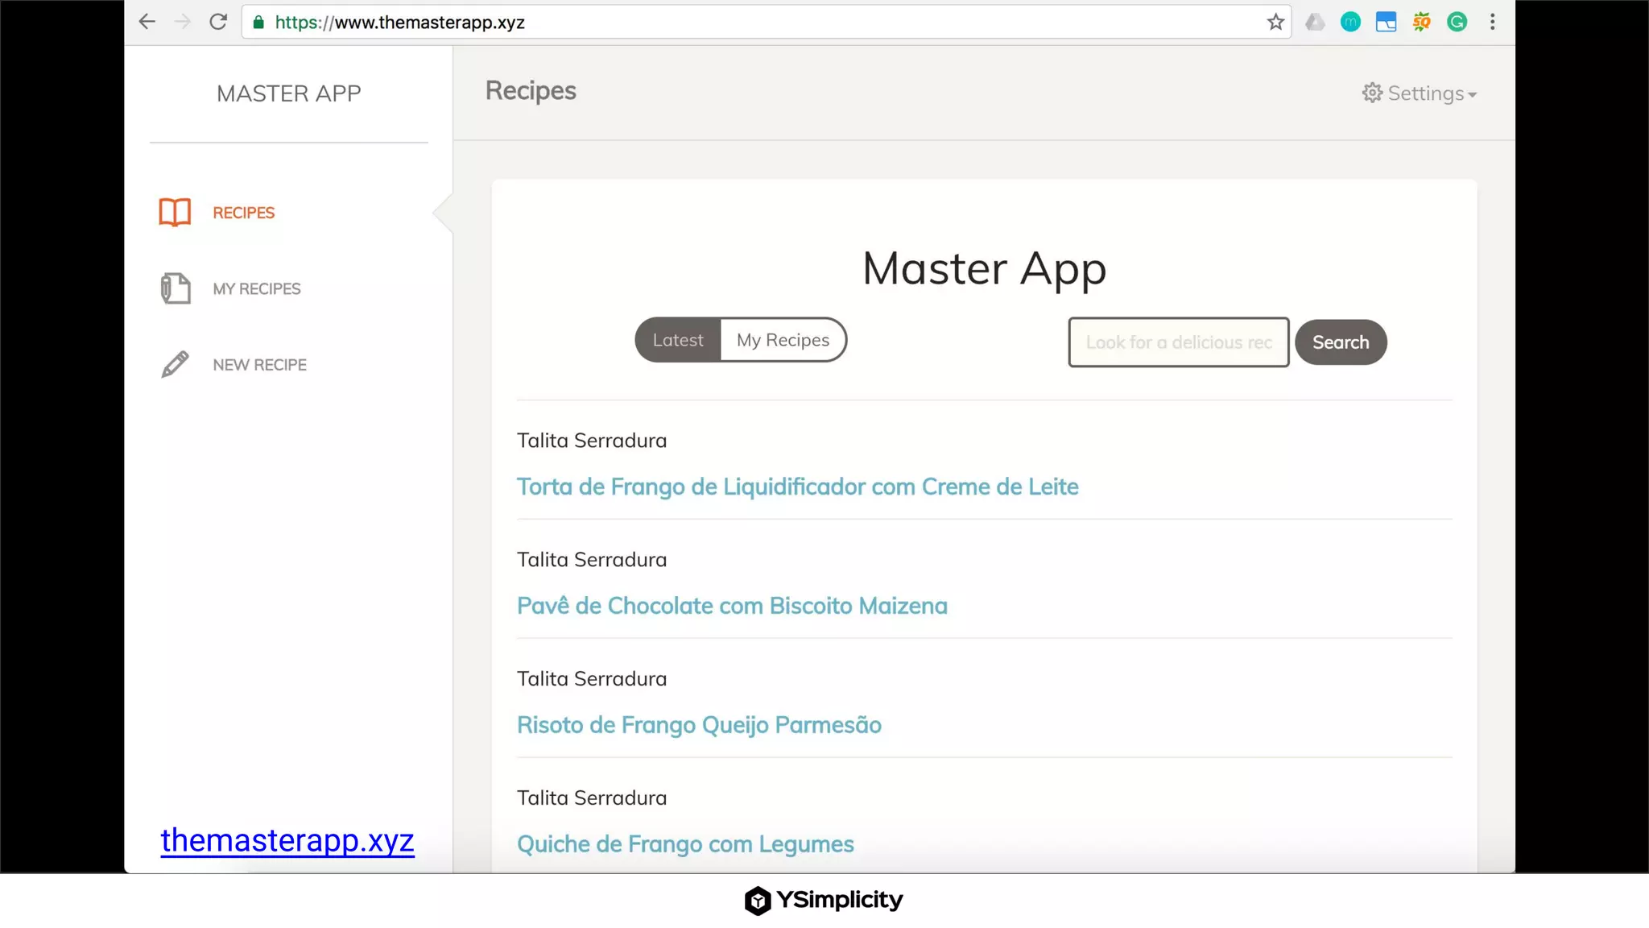Open NEW RECIPE in the sidebar

[259, 365]
